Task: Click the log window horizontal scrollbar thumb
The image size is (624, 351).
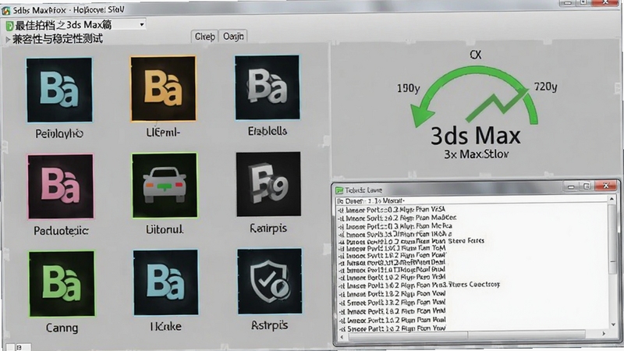Action: [x=466, y=335]
